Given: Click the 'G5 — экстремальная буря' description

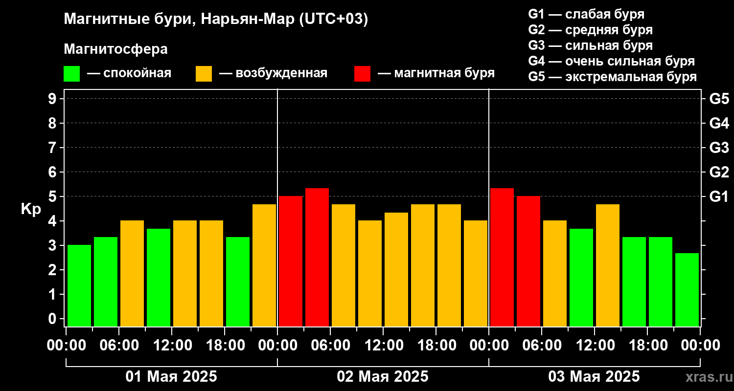Looking at the screenshot, I should pyautogui.click(x=613, y=77).
